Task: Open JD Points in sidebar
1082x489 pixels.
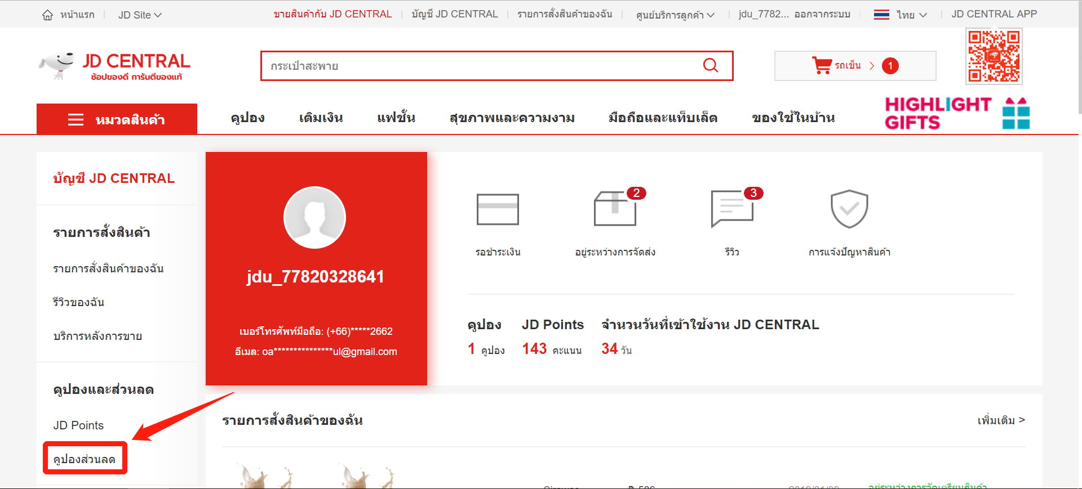Action: tap(78, 425)
